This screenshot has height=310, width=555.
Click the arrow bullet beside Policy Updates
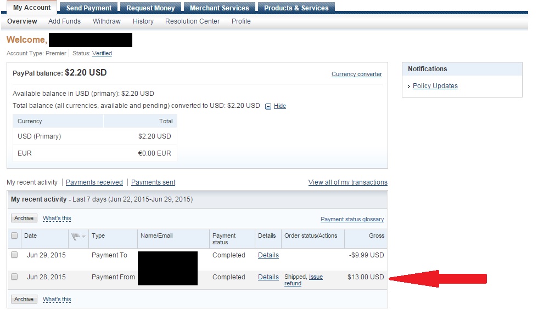pos(409,87)
